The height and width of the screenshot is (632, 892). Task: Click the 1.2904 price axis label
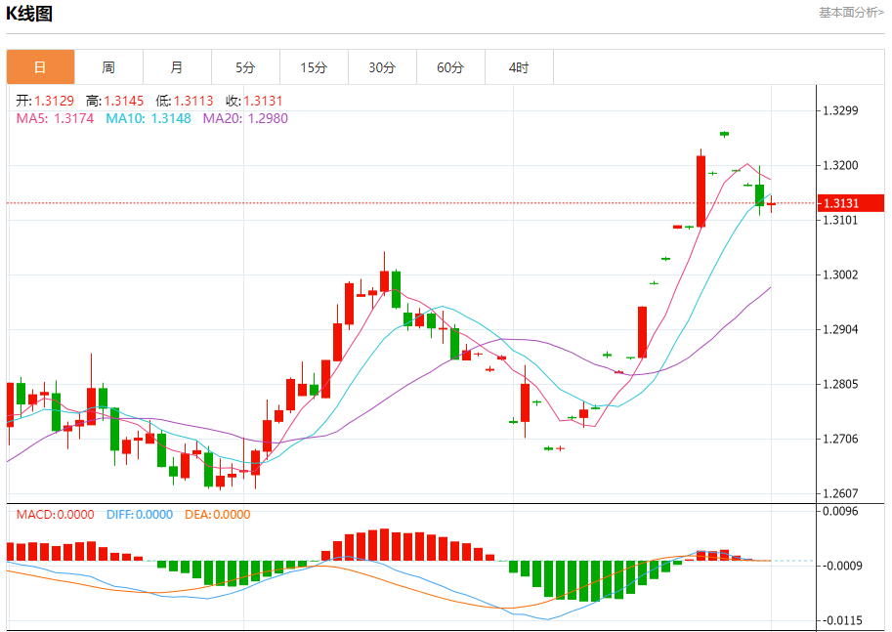pyautogui.click(x=840, y=329)
